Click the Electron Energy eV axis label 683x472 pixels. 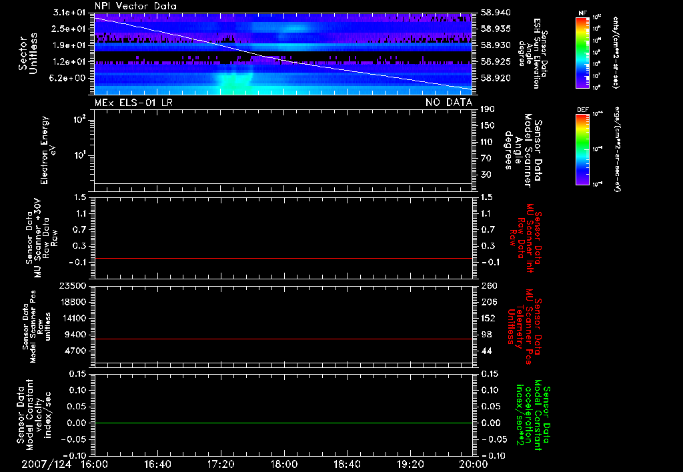click(x=48, y=150)
